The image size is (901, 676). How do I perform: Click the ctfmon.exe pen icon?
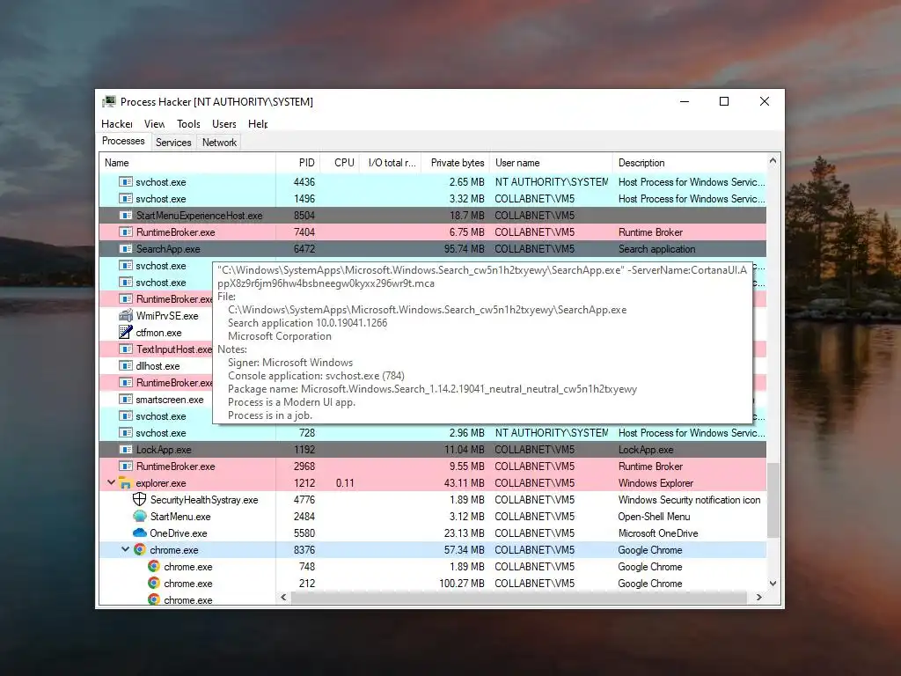click(125, 332)
